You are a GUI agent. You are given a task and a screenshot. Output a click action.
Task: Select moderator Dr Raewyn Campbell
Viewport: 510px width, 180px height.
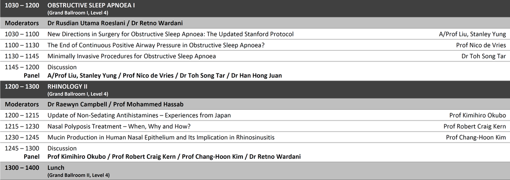(77, 104)
